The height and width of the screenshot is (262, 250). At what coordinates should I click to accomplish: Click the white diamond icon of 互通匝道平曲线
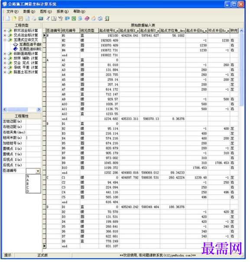tap(16, 44)
